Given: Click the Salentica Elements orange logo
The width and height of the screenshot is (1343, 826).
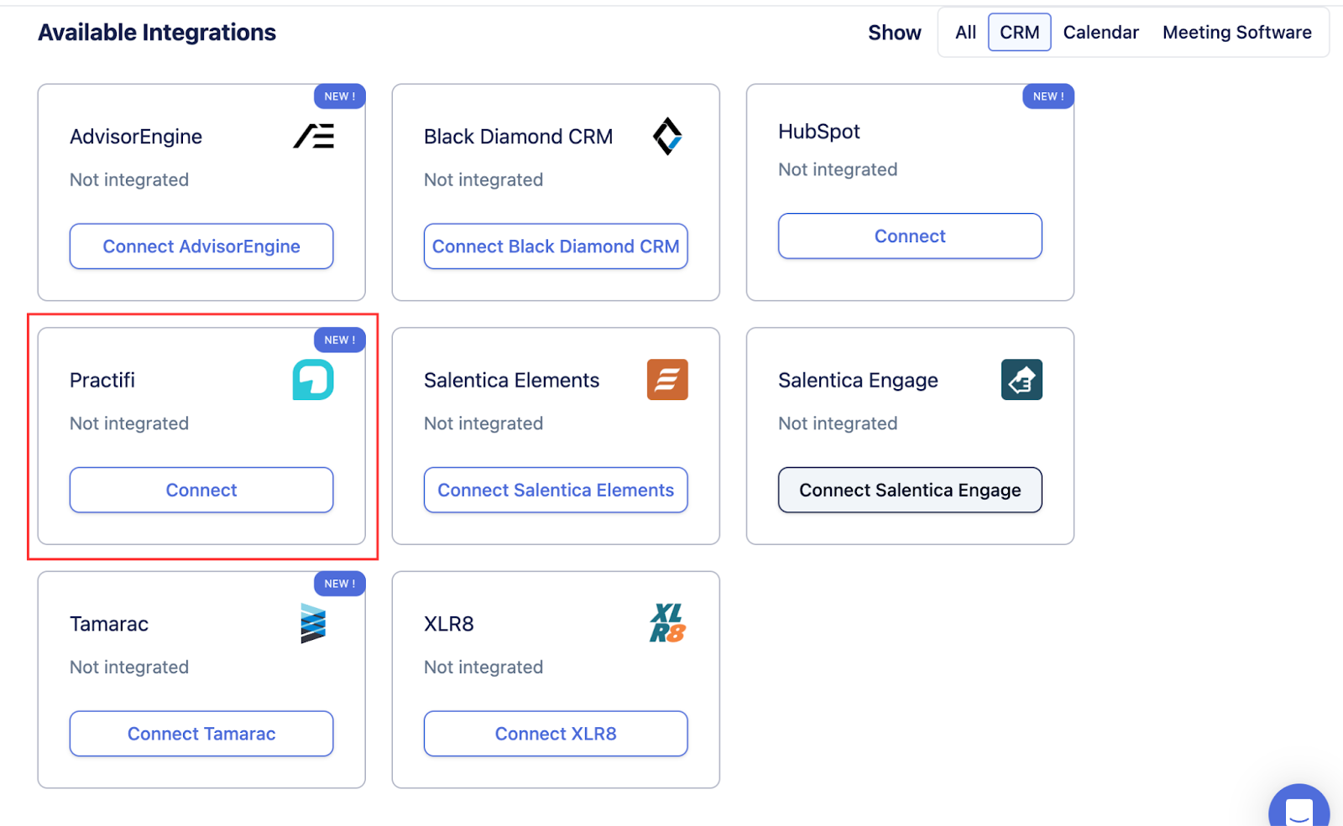Looking at the screenshot, I should pos(667,380).
